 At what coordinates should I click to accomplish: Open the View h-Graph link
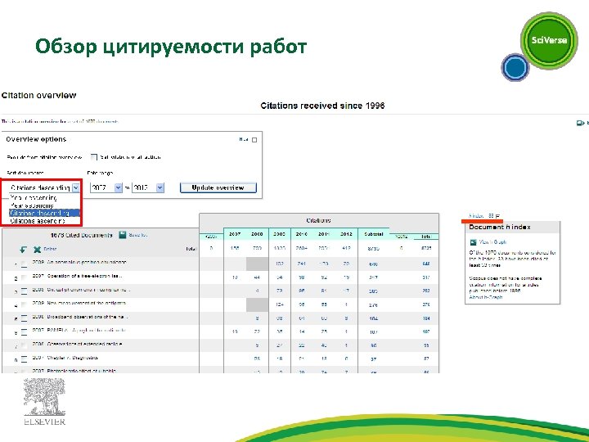click(x=492, y=242)
